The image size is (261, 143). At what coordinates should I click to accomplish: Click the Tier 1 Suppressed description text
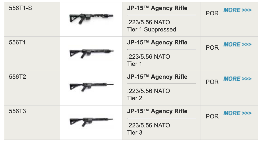[152, 29]
